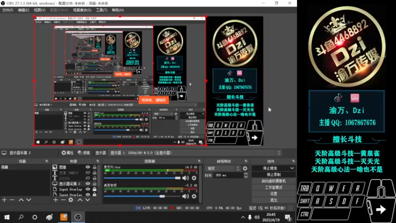
Task: Hide the 显示器采集 2 source via eye
Action: click(x=88, y=184)
